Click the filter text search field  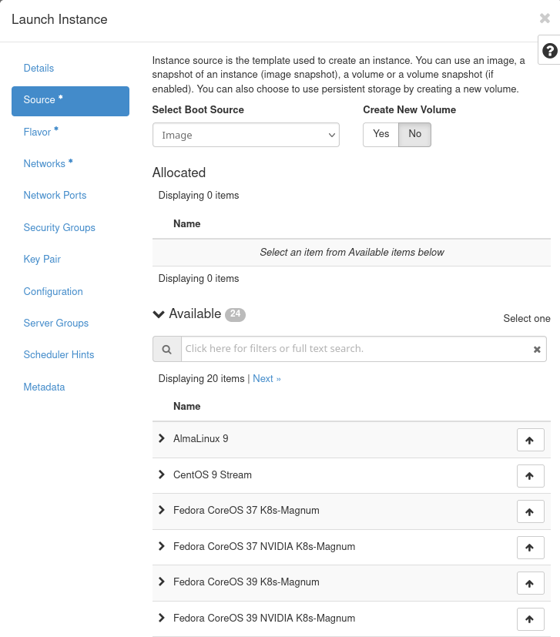click(x=354, y=349)
